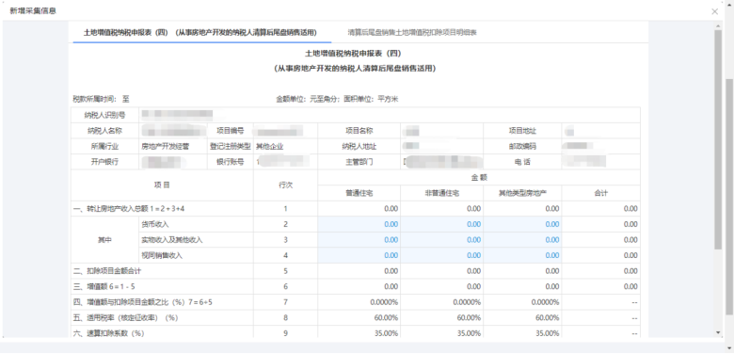Click 其中 merged cell

click(104, 240)
